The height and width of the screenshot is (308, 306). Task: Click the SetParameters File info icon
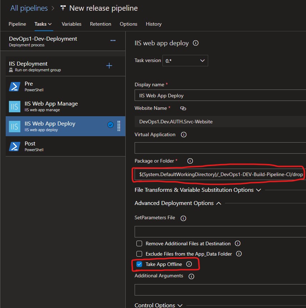[x=183, y=218]
